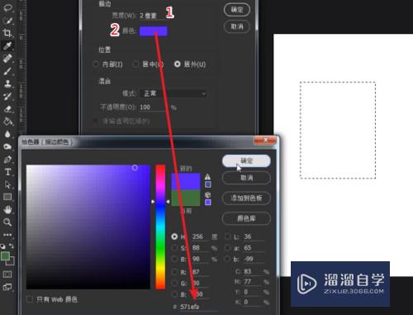Swap foreground and background colors

tap(12, 246)
